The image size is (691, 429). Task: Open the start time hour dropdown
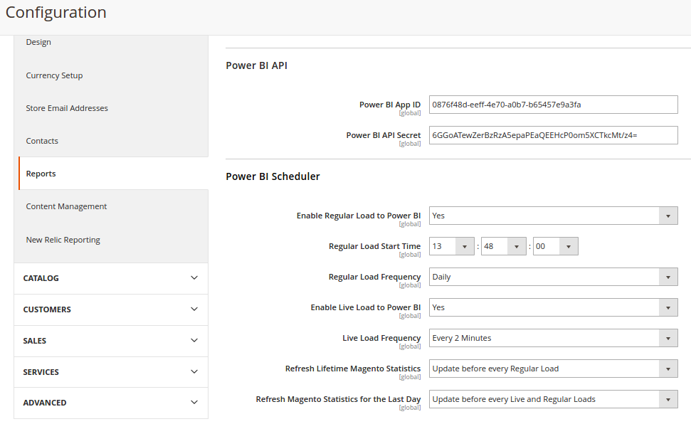click(452, 246)
